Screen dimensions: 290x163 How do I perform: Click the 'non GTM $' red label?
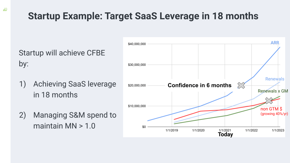coord(271,109)
